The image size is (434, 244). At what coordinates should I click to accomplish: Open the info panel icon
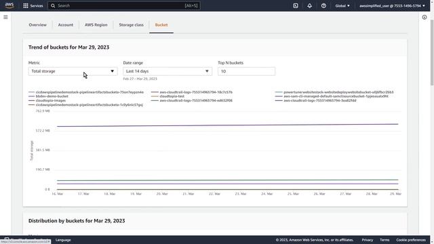(x=425, y=17)
